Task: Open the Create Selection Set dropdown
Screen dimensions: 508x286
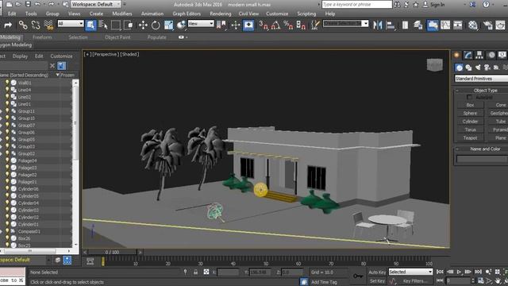Action: pyautogui.click(x=346, y=23)
